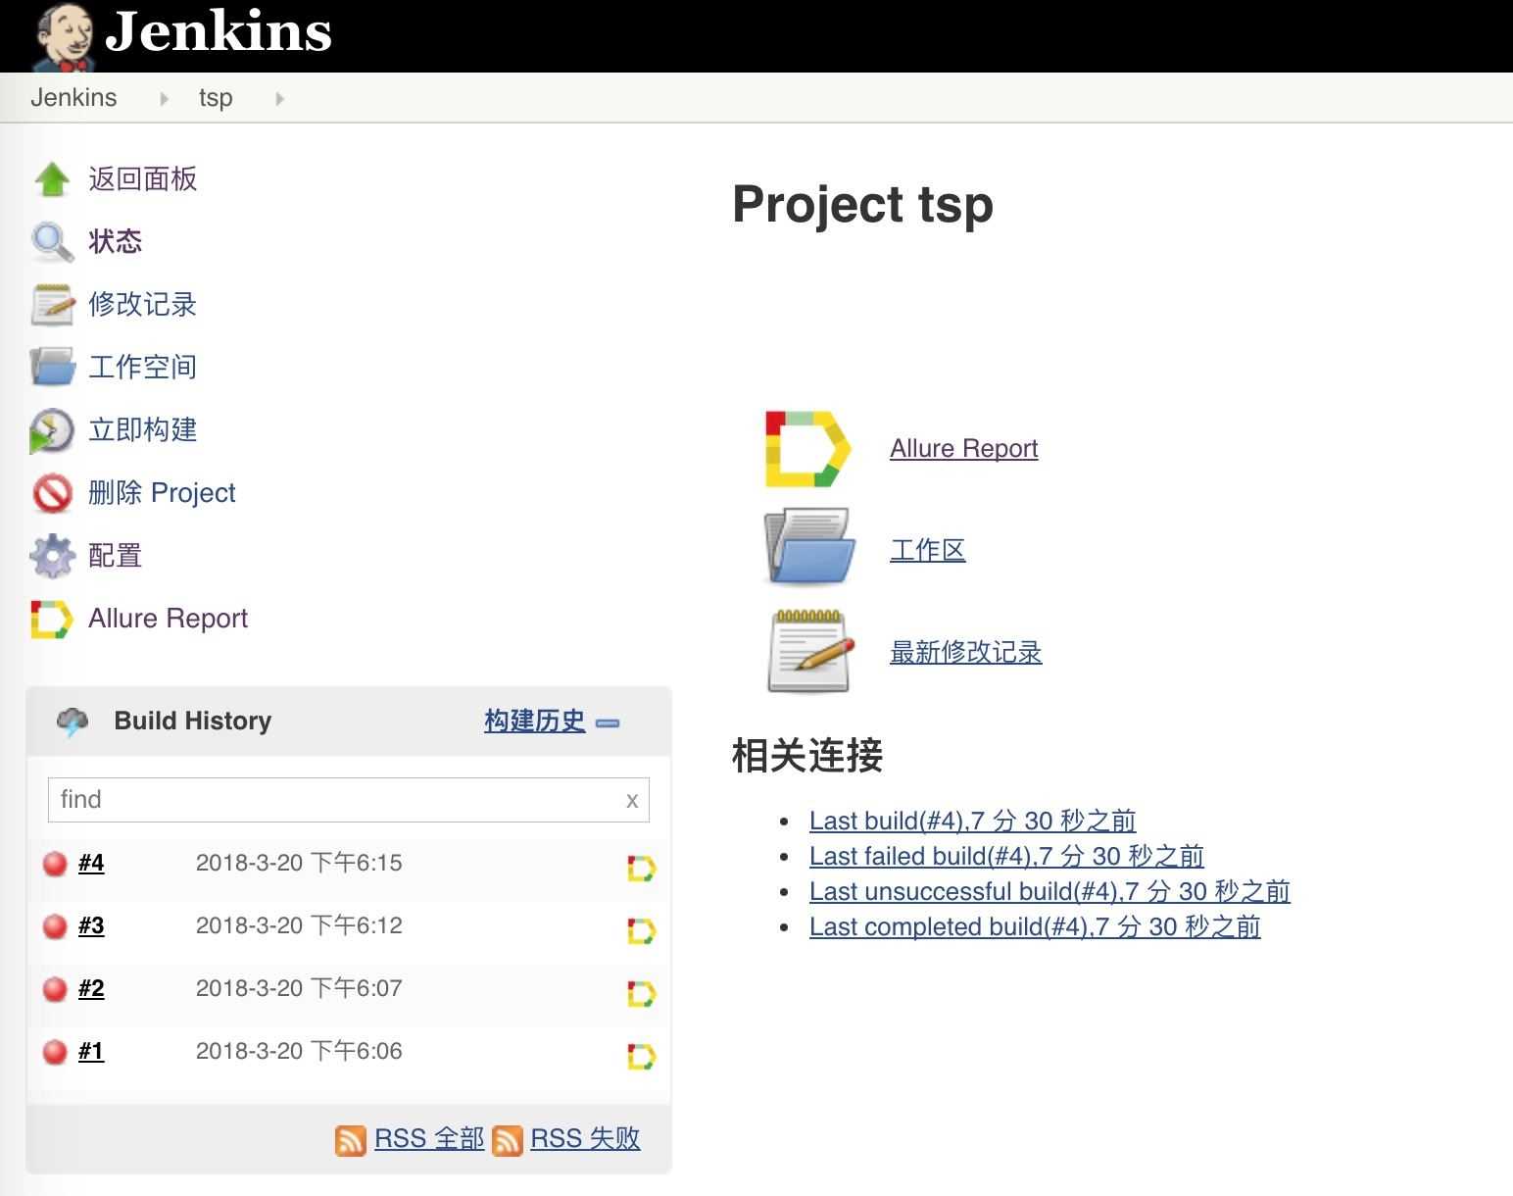Open the RSS 失败 feed link
This screenshot has height=1196, width=1513.
point(585,1139)
